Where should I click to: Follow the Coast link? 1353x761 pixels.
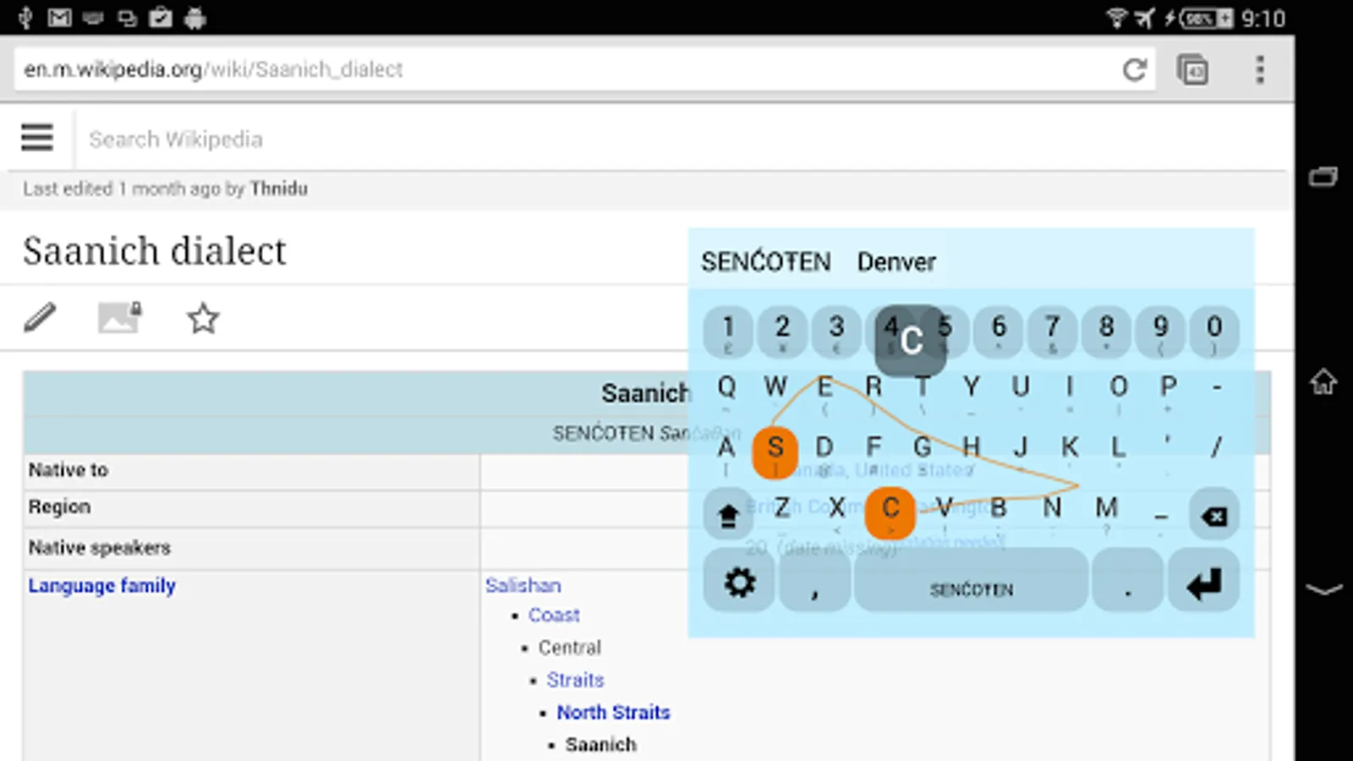554,615
